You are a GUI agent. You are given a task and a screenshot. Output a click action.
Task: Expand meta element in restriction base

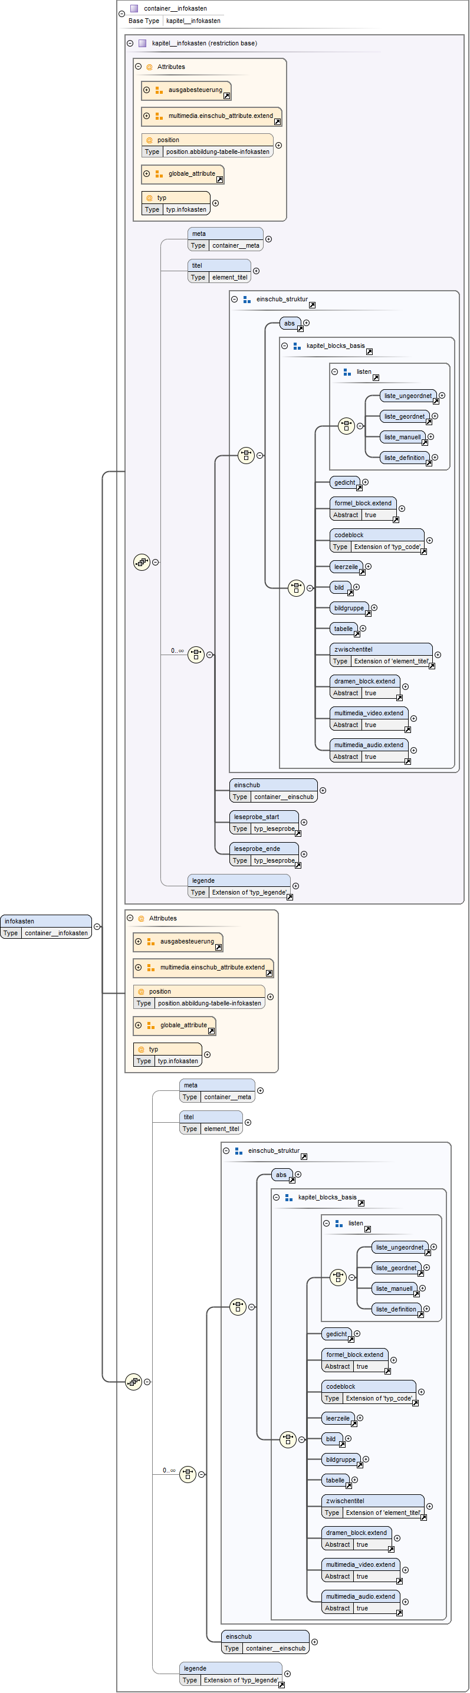268,239
